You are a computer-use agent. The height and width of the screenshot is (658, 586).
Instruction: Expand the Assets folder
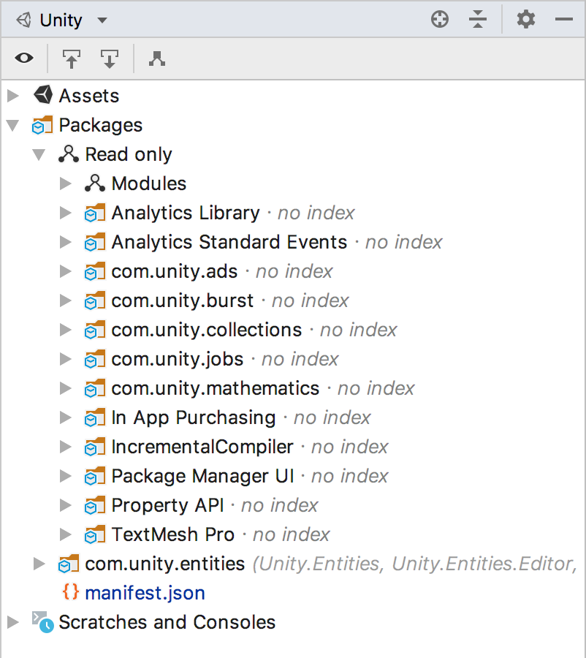click(x=13, y=96)
